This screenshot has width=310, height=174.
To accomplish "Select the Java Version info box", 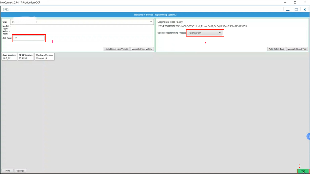I will (9, 56).
